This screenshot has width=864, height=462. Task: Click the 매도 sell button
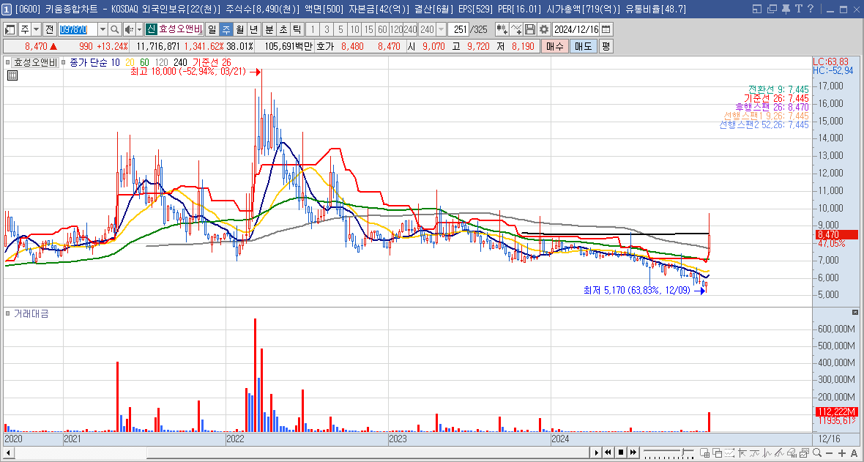[583, 46]
